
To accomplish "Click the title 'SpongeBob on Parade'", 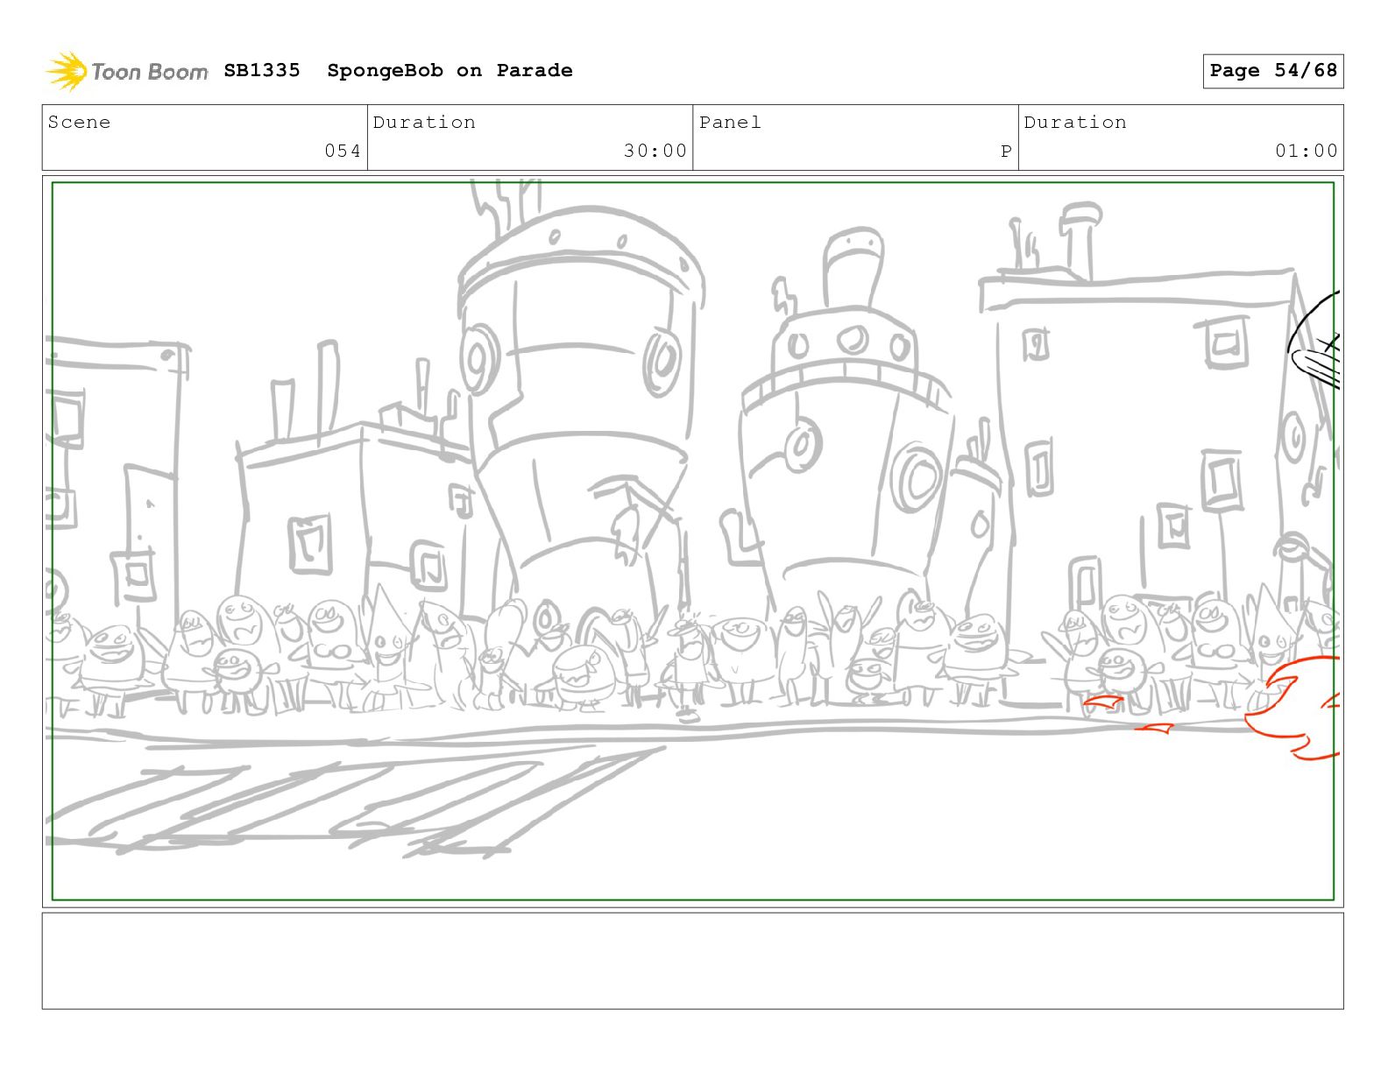I will (x=450, y=71).
